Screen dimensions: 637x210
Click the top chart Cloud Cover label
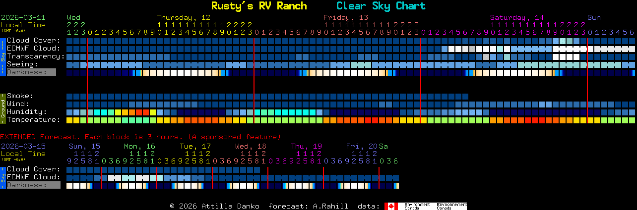tap(33, 41)
